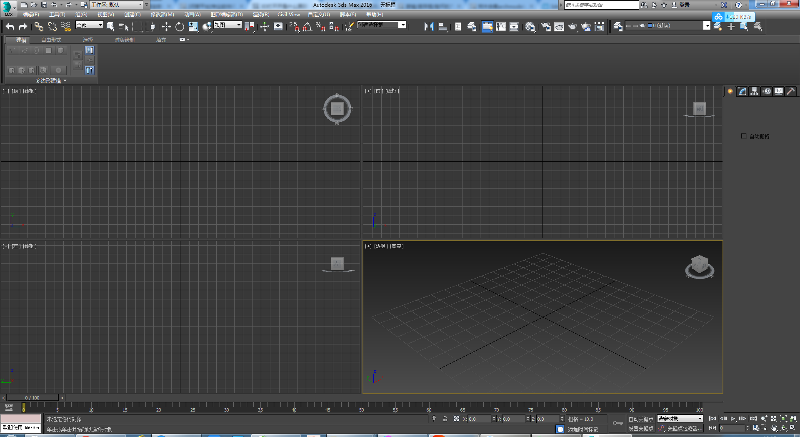
Task: Click the Use Pivot Point Center icon
Action: 249,27
